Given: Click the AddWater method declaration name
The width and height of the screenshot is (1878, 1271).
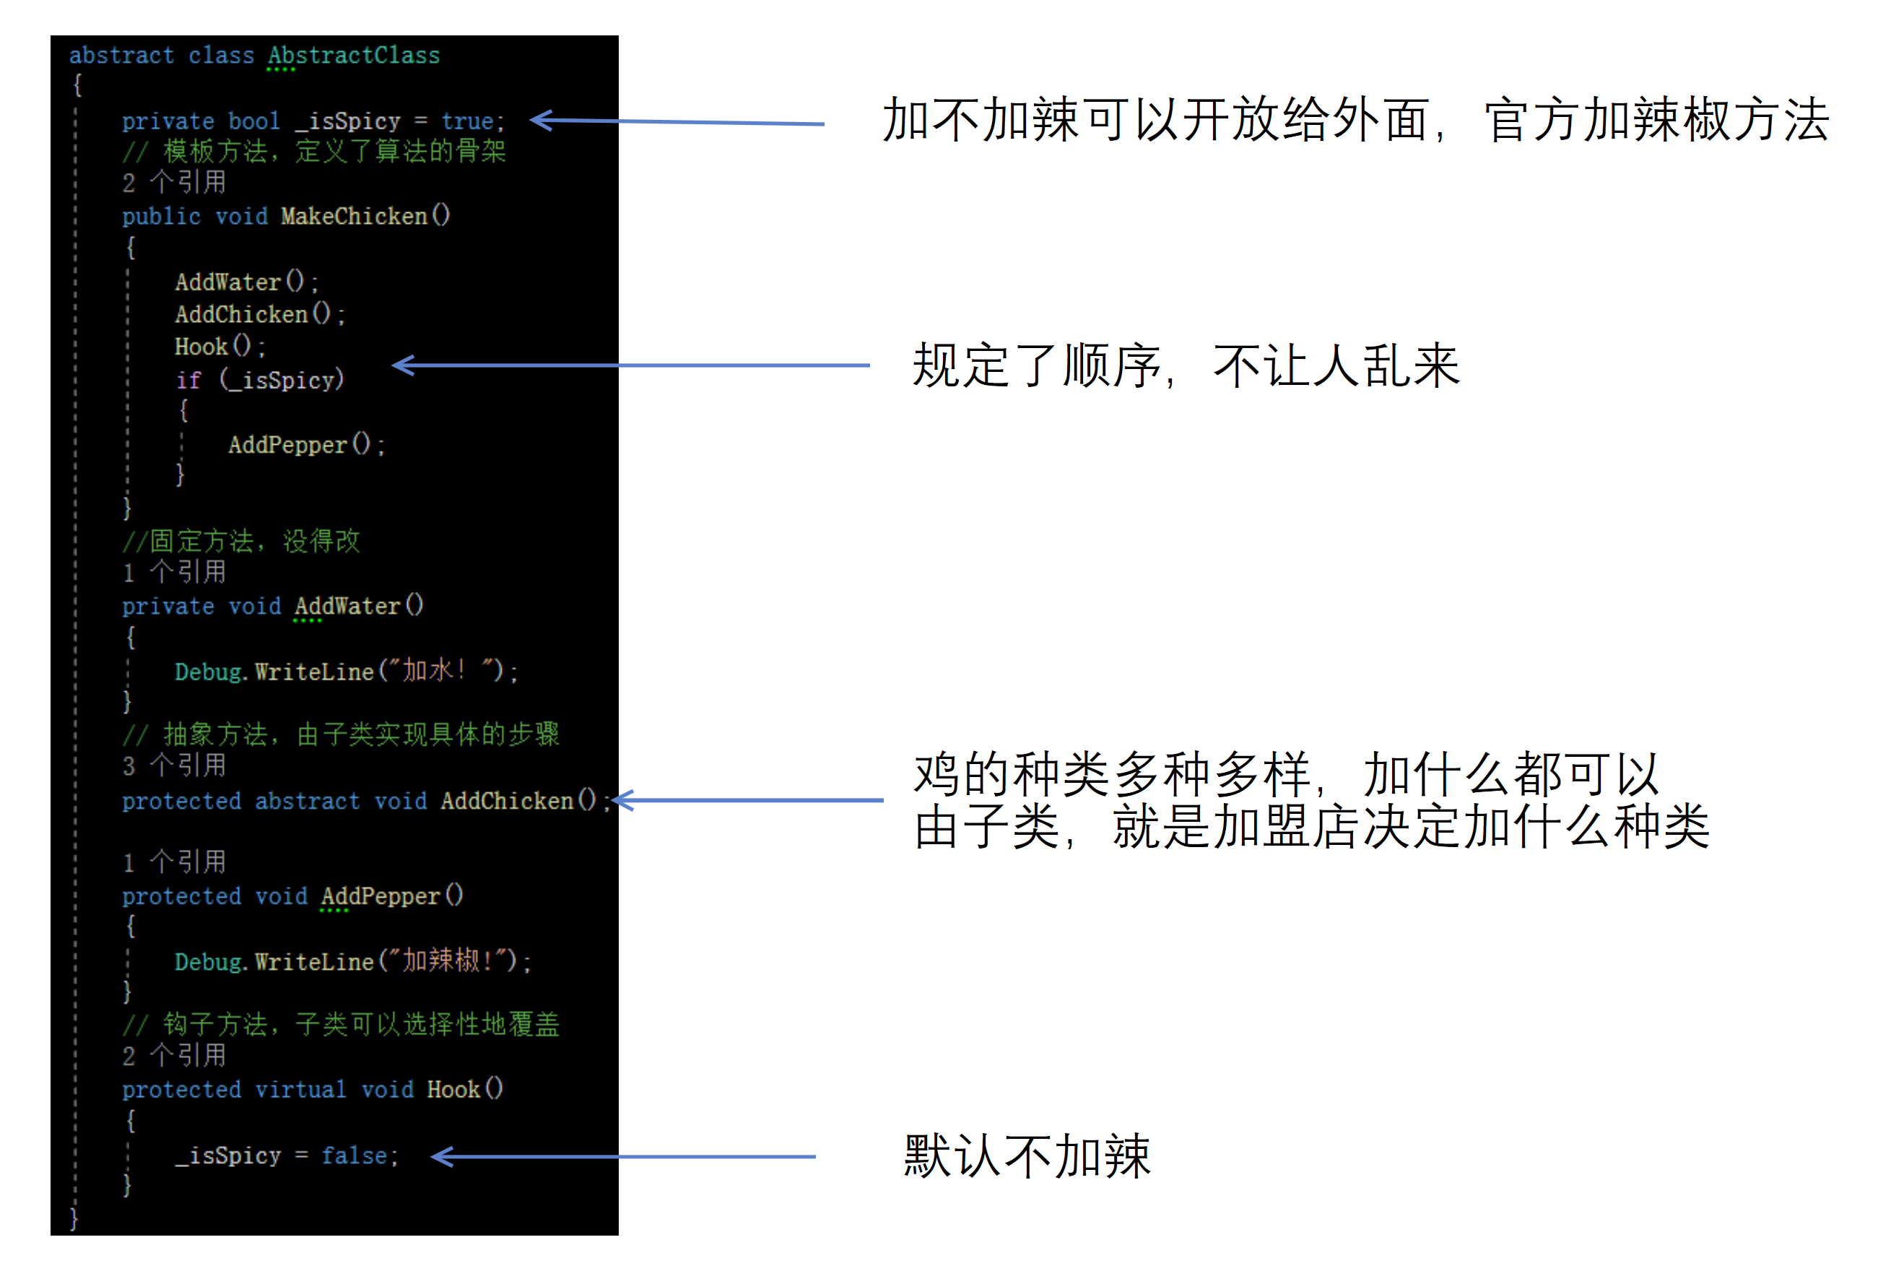Looking at the screenshot, I should tap(347, 607).
